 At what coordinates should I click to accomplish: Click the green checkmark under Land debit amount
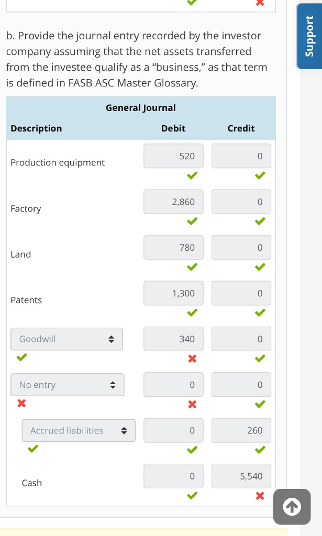[192, 267]
